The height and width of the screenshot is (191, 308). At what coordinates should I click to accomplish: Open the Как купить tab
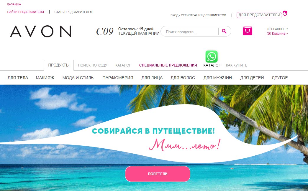[237, 65]
